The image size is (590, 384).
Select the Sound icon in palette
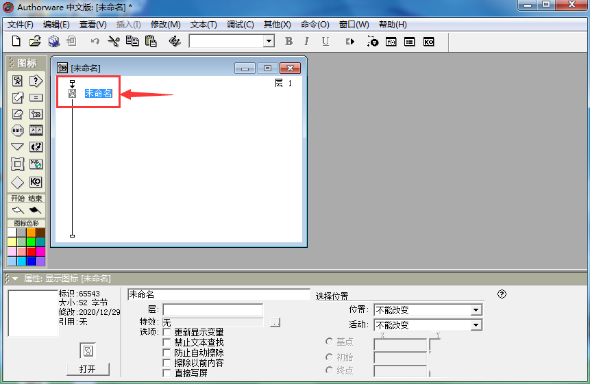point(36,147)
